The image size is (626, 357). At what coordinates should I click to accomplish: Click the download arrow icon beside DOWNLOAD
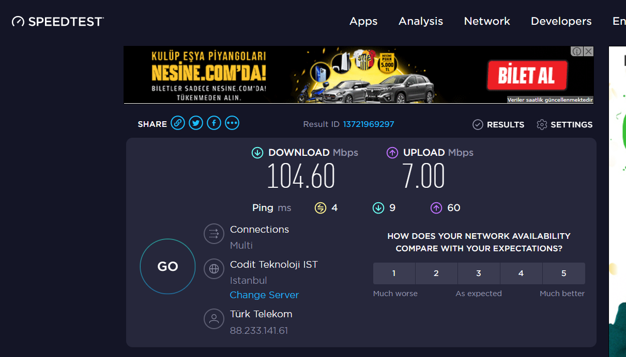pyautogui.click(x=257, y=153)
